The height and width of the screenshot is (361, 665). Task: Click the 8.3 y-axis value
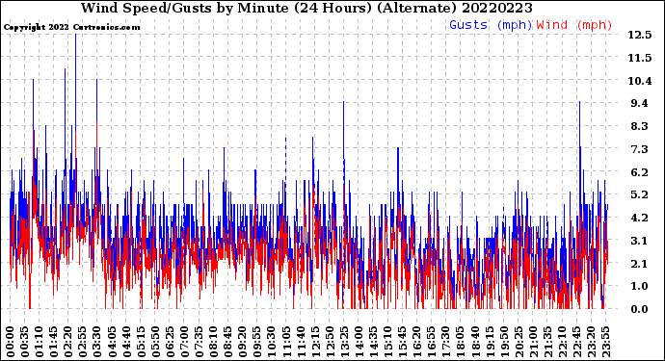coord(640,126)
